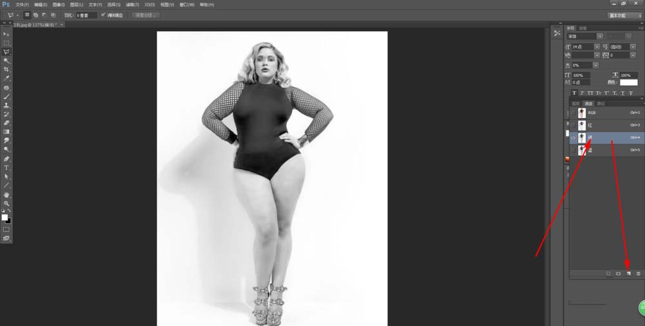The width and height of the screenshot is (645, 326).
Task: Toggle visibility of Blue channel
Action: (x=573, y=150)
